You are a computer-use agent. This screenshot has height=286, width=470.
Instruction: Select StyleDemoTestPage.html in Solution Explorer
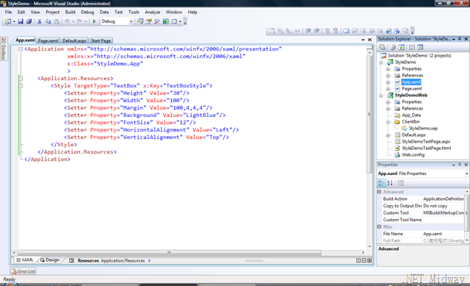(x=426, y=149)
